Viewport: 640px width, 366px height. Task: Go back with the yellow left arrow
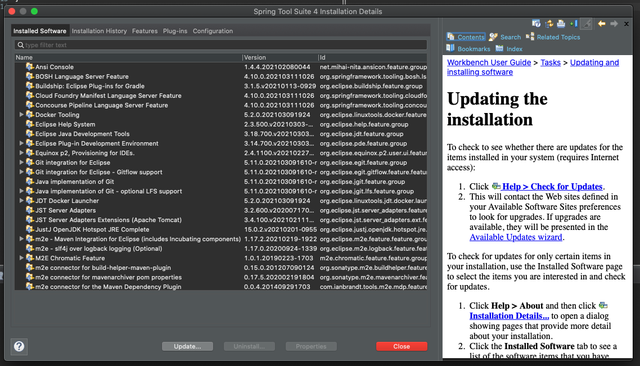(602, 24)
